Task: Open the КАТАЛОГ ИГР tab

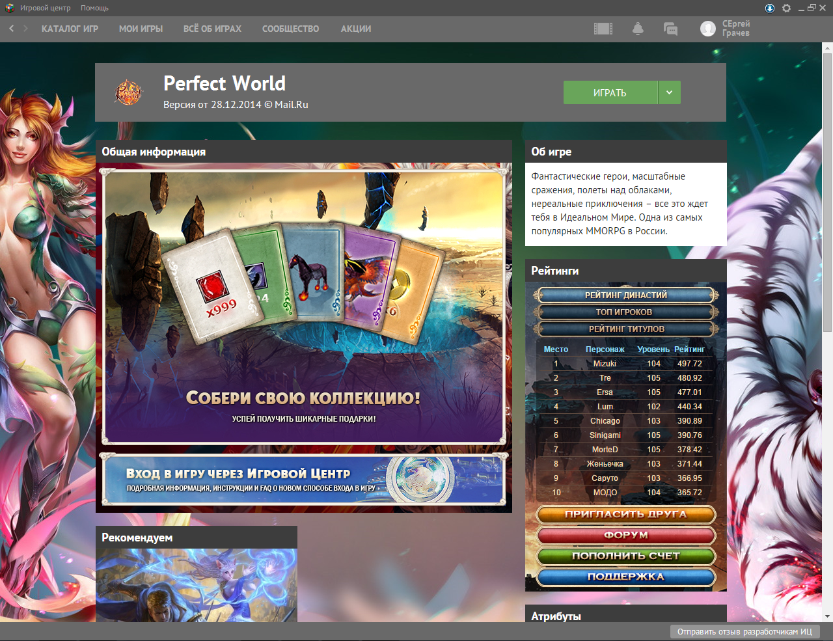Action: (70, 29)
